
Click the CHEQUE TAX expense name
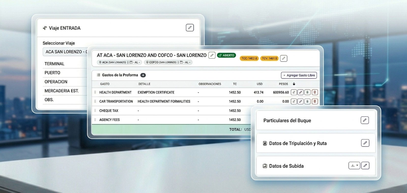pyautogui.click(x=109, y=111)
